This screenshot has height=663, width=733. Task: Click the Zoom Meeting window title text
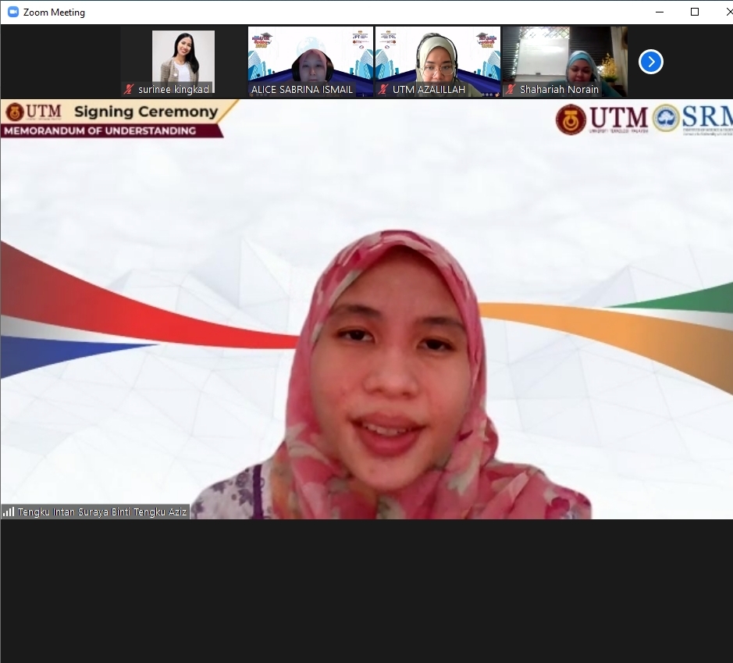coord(54,12)
